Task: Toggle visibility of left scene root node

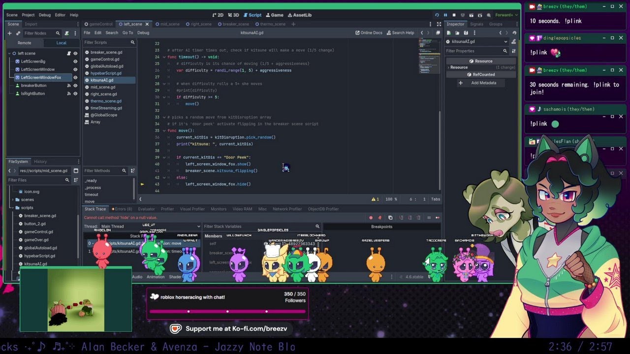Action: tap(75, 53)
